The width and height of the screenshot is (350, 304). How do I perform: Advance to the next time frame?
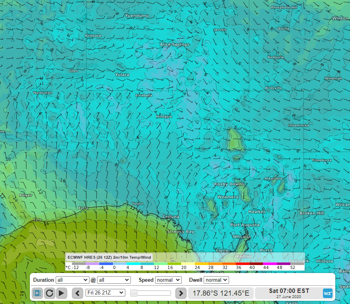tap(181, 293)
